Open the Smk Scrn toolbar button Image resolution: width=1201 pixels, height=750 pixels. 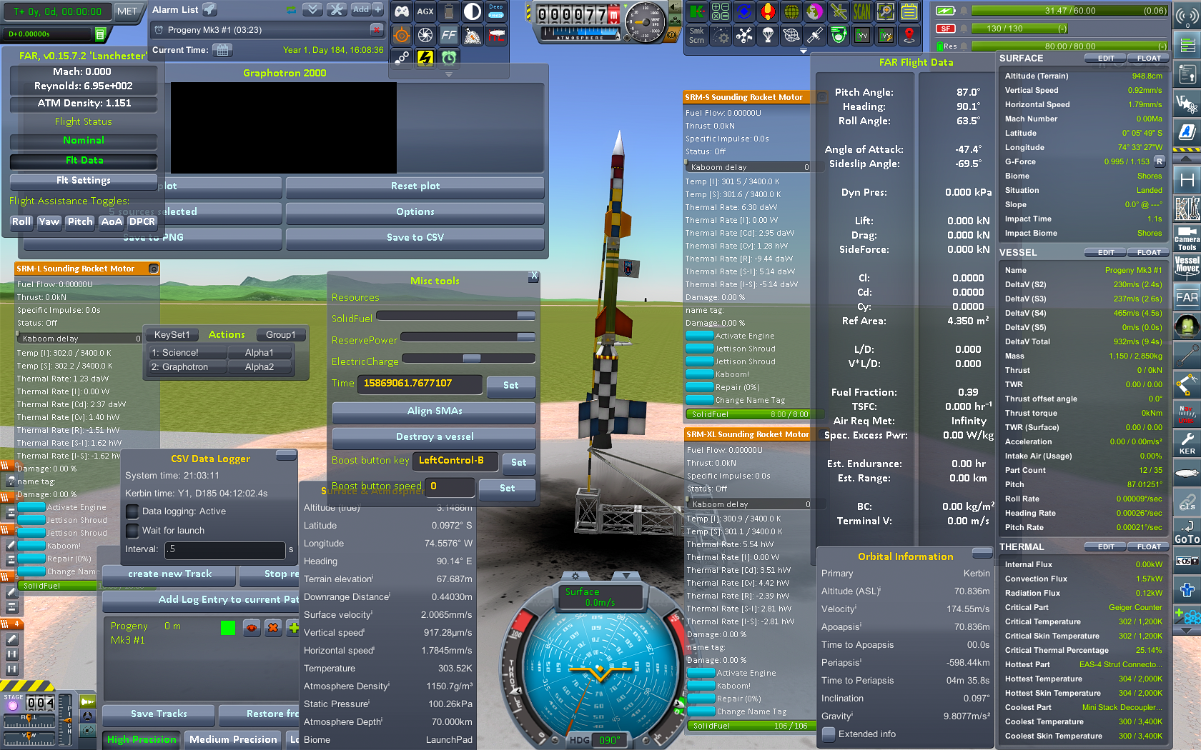click(697, 35)
